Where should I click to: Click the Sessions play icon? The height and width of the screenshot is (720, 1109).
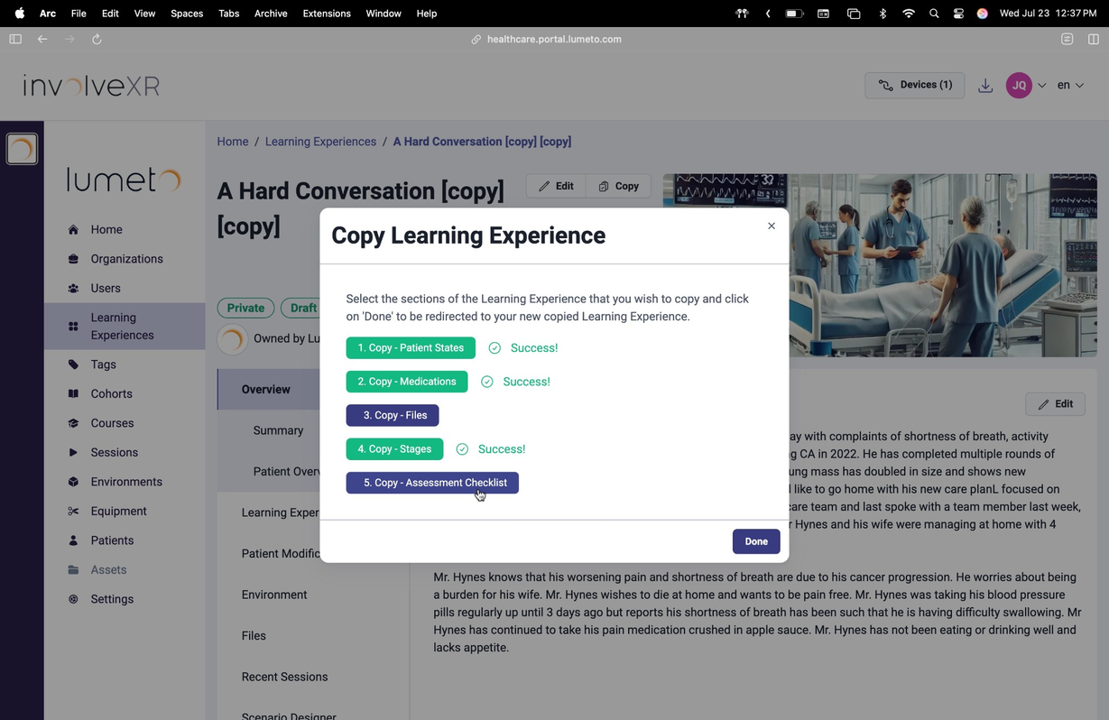point(73,453)
